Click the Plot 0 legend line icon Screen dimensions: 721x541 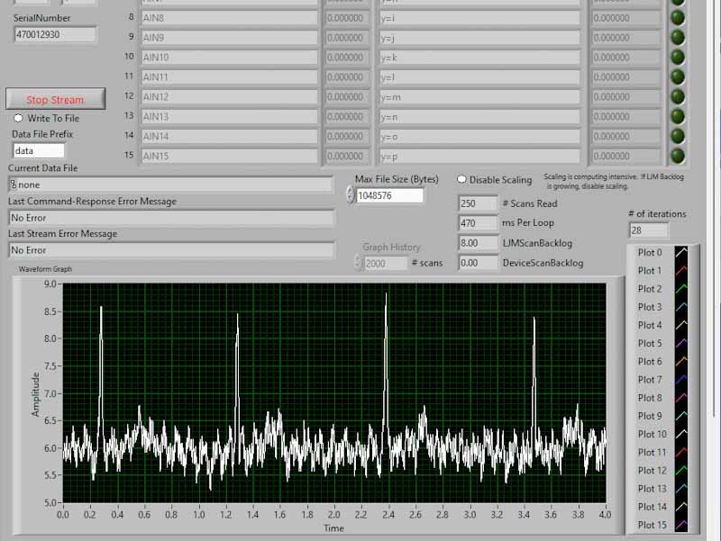tap(681, 253)
